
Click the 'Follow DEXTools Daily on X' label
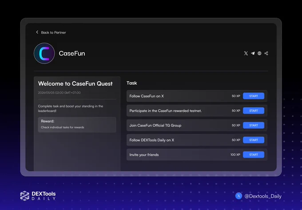[x=151, y=140]
